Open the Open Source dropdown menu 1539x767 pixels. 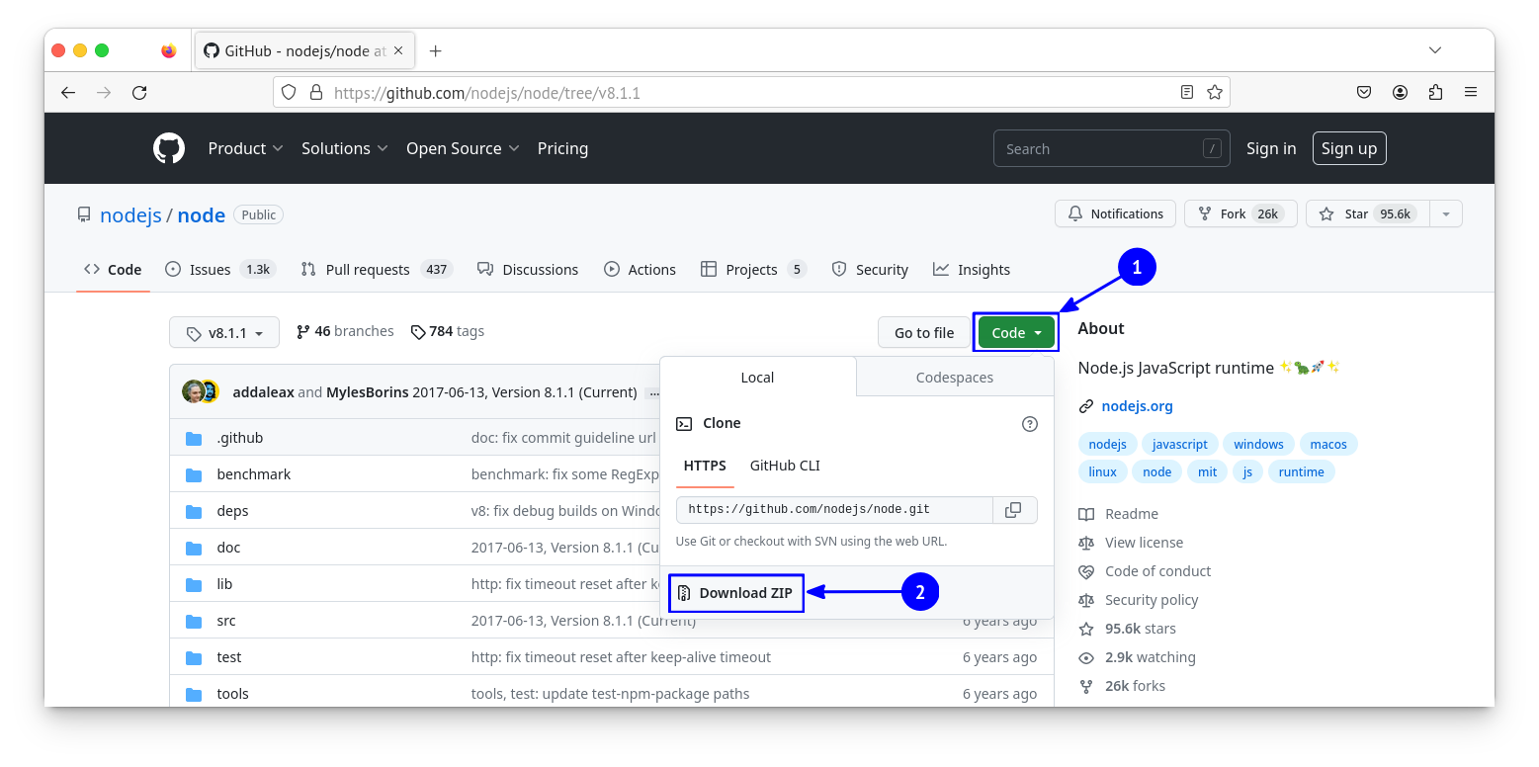(x=463, y=148)
